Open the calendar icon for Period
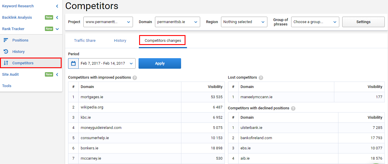 [73, 63]
